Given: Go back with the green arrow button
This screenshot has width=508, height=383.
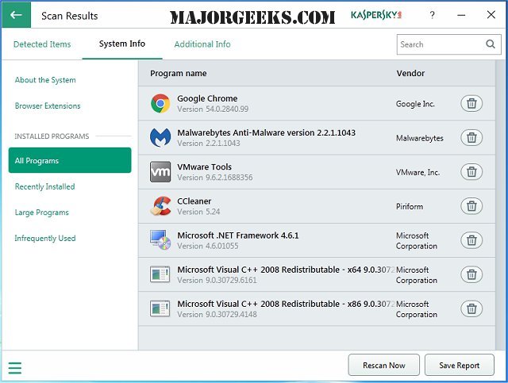Looking at the screenshot, I should coord(16,14).
